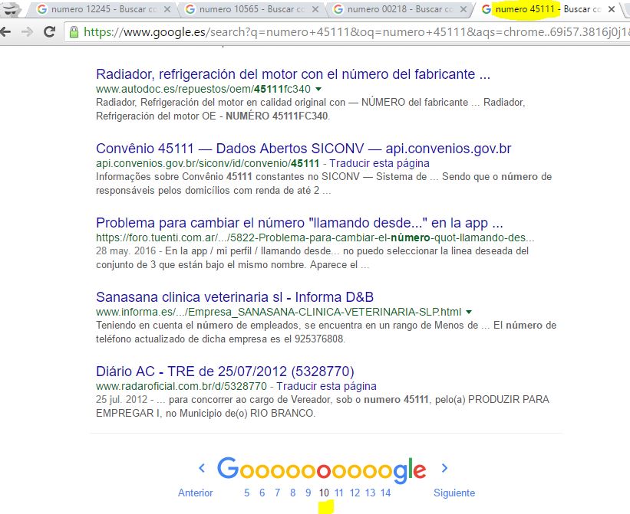This screenshot has width=630, height=514.
Task: Go to results page 13
Action: [x=370, y=493]
